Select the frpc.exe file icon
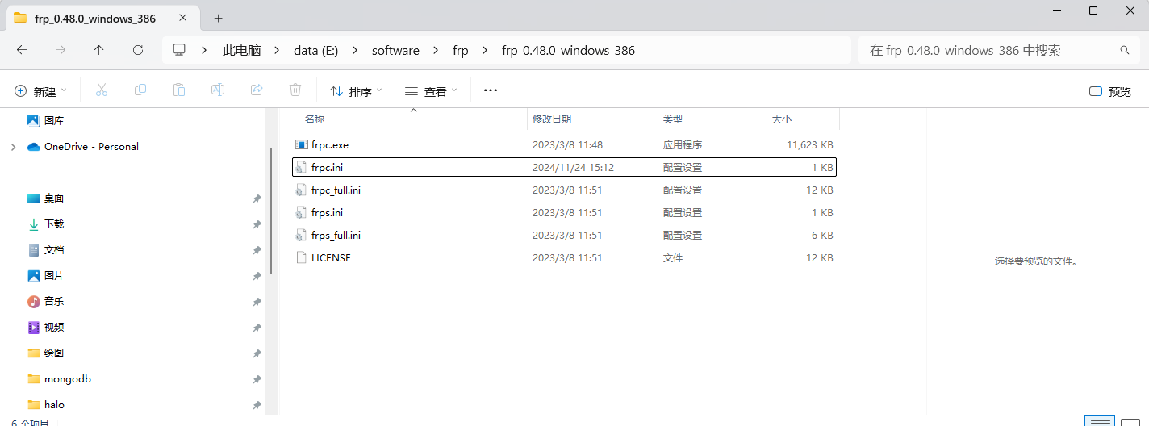1149x426 pixels. pyautogui.click(x=302, y=145)
